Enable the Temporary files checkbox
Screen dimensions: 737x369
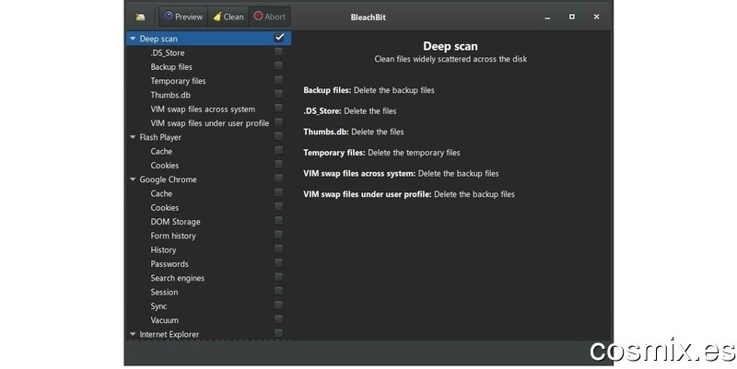(279, 79)
